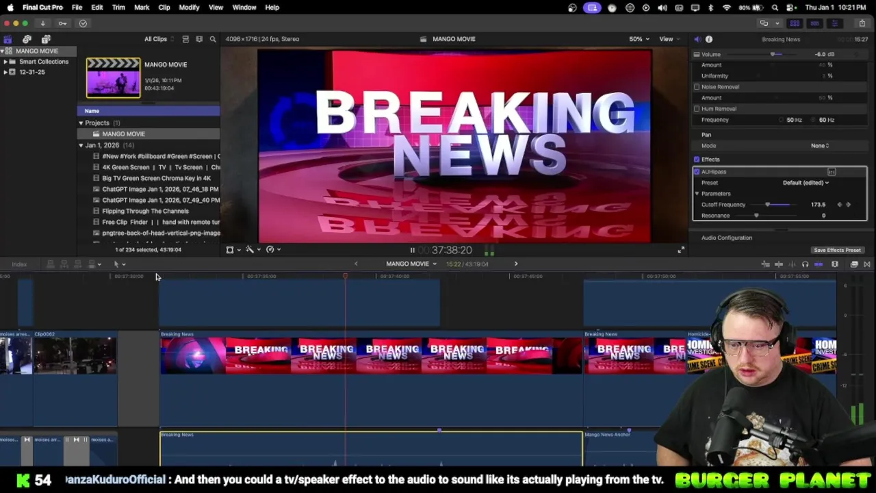This screenshot has height=493, width=876.
Task: Open the transform crop tool menu
Action: 233,250
